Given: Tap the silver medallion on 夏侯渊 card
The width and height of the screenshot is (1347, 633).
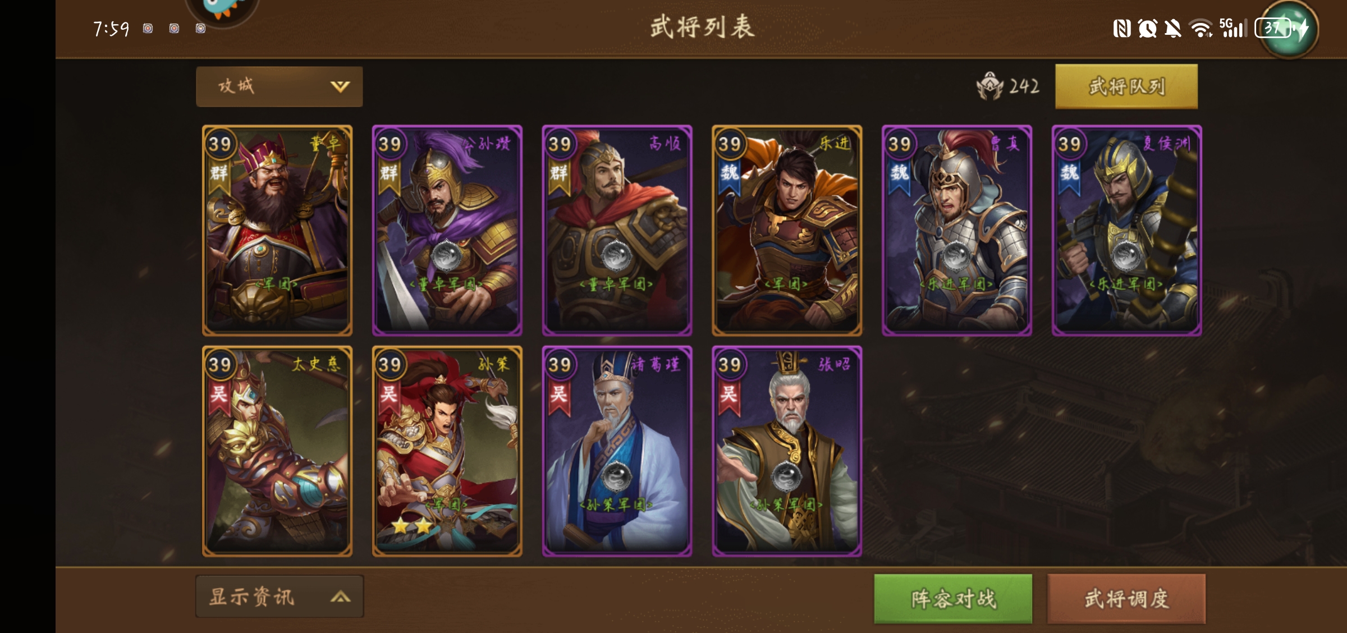Looking at the screenshot, I should (1126, 256).
